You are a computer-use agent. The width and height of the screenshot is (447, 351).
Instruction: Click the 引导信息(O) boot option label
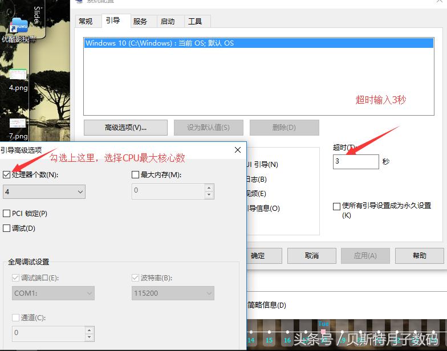click(263, 209)
